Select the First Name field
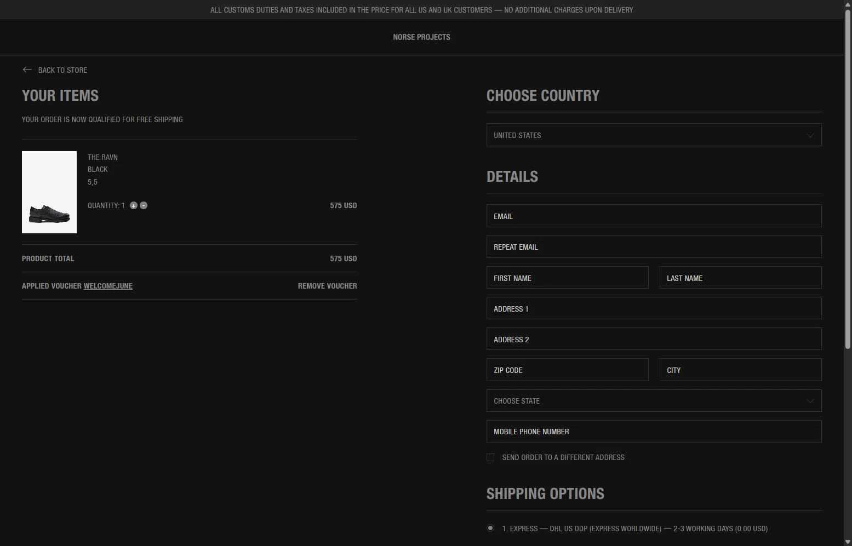This screenshot has height=546, width=852. [x=567, y=278]
